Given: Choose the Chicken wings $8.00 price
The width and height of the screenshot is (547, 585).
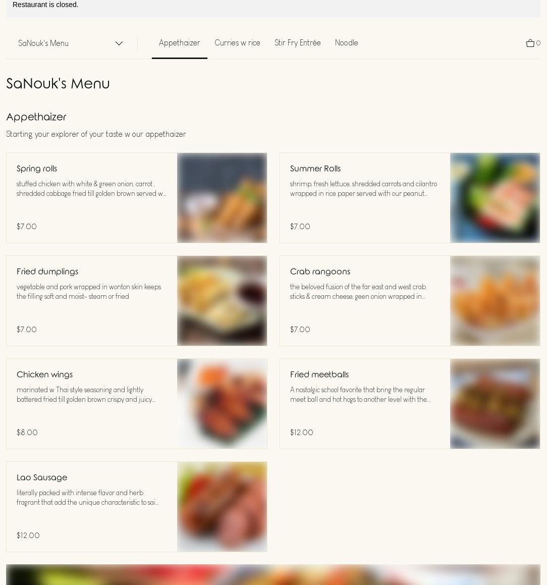Looking at the screenshot, I should (27, 433).
